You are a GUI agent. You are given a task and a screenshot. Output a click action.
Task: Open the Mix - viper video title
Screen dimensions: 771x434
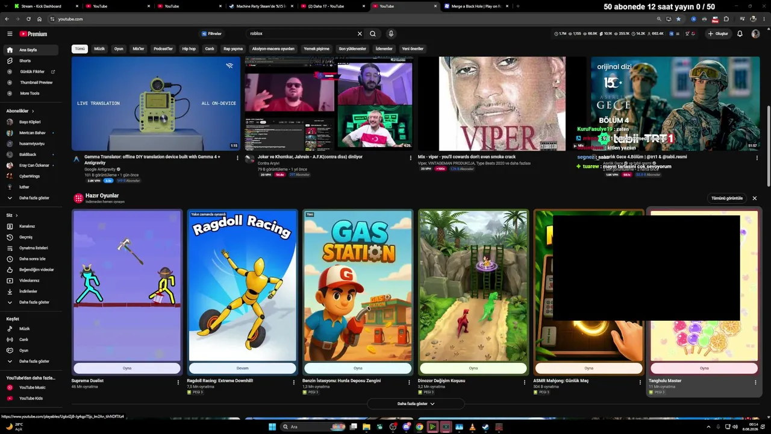(467, 157)
